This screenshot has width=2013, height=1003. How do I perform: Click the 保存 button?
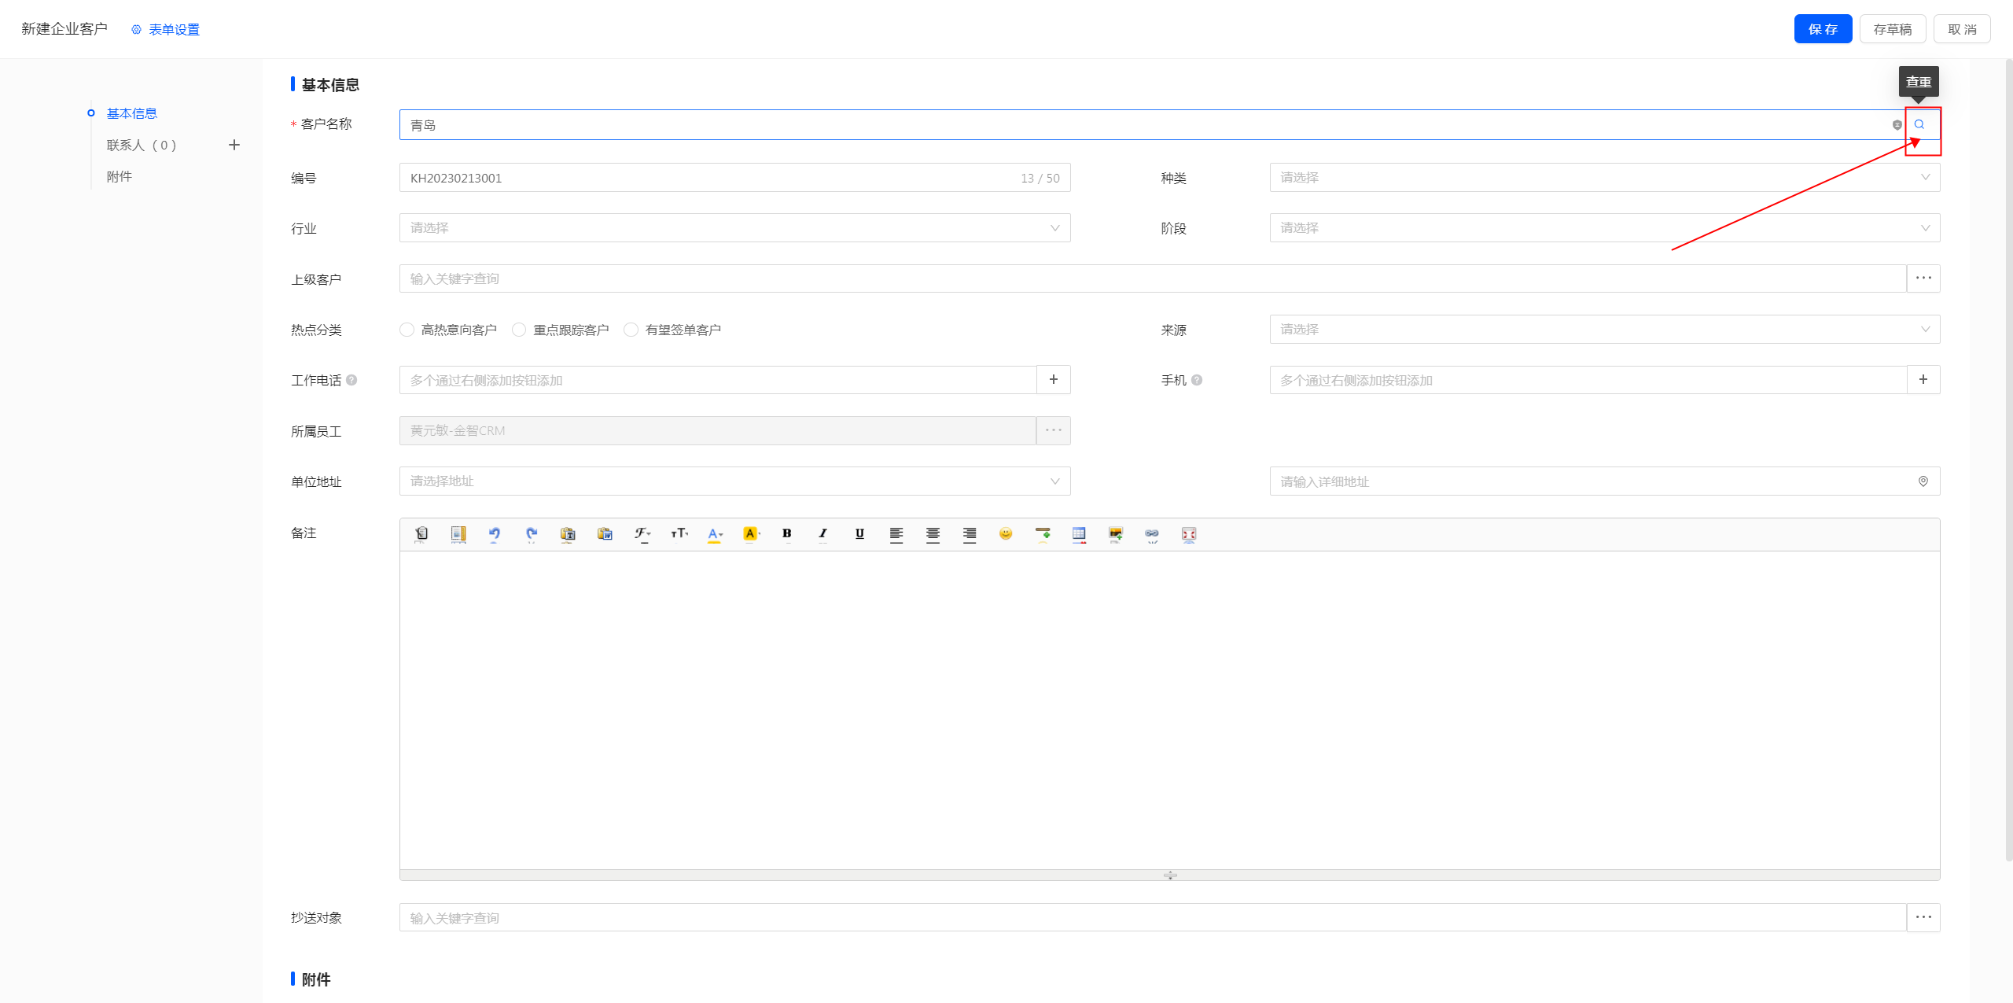click(x=1823, y=29)
